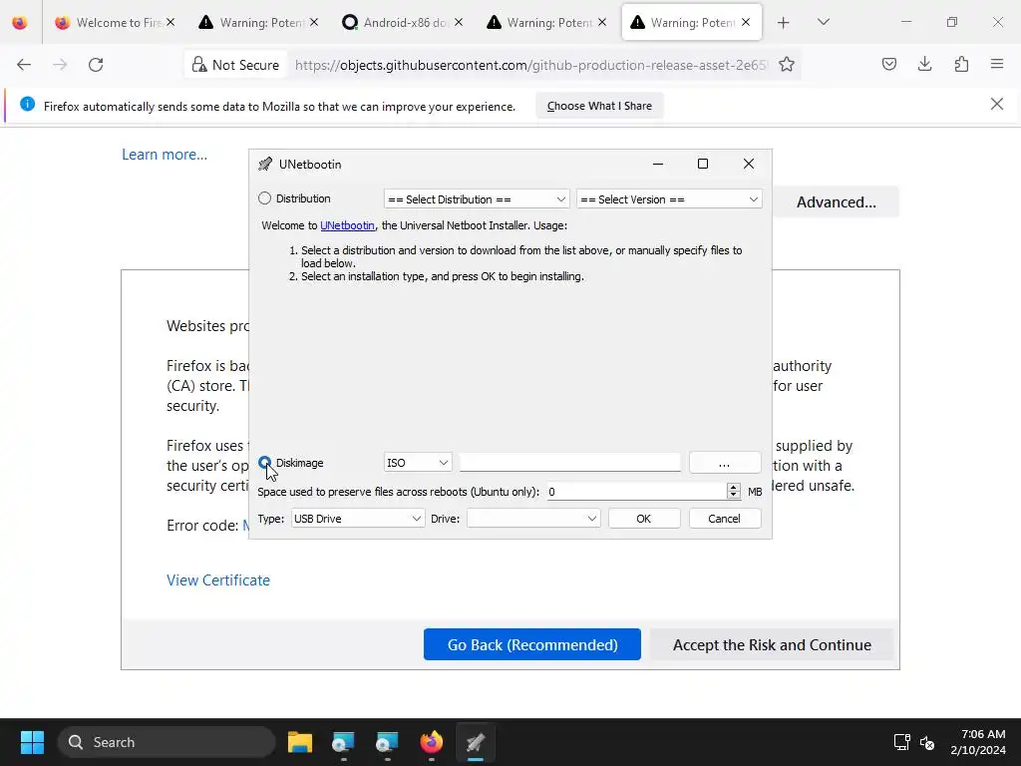Open File Explorer from the taskbar
The width and height of the screenshot is (1021, 766).
300,742
